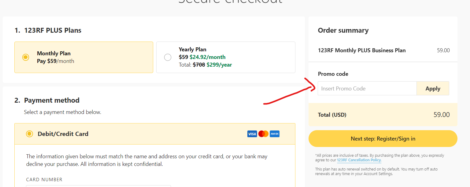Click the 123RF PLUS Plans heading
Screen dimensions: 470x187
(x=48, y=30)
